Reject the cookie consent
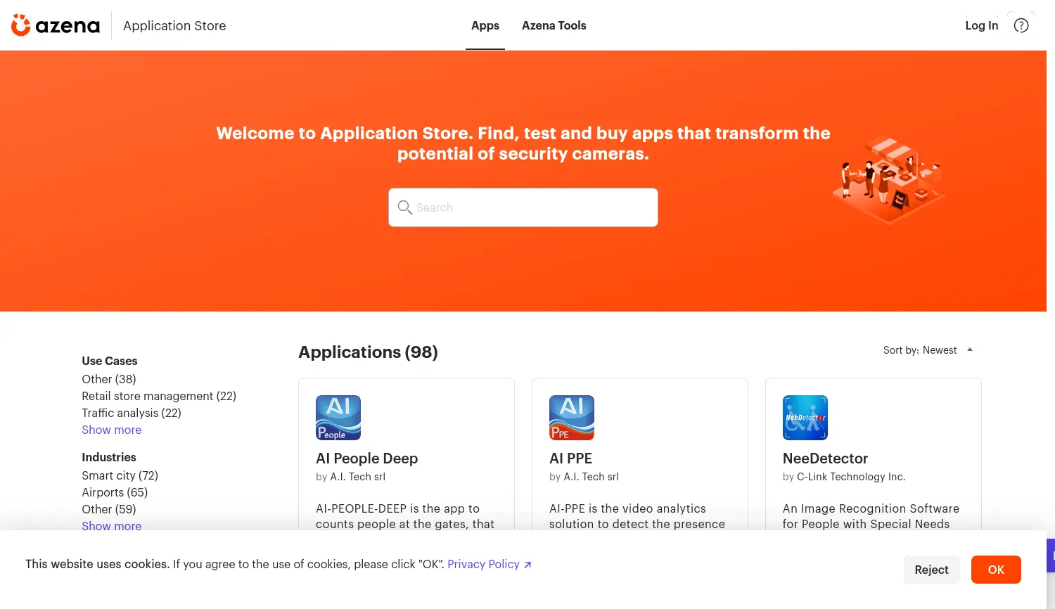The height and width of the screenshot is (609, 1055). [x=931, y=570]
